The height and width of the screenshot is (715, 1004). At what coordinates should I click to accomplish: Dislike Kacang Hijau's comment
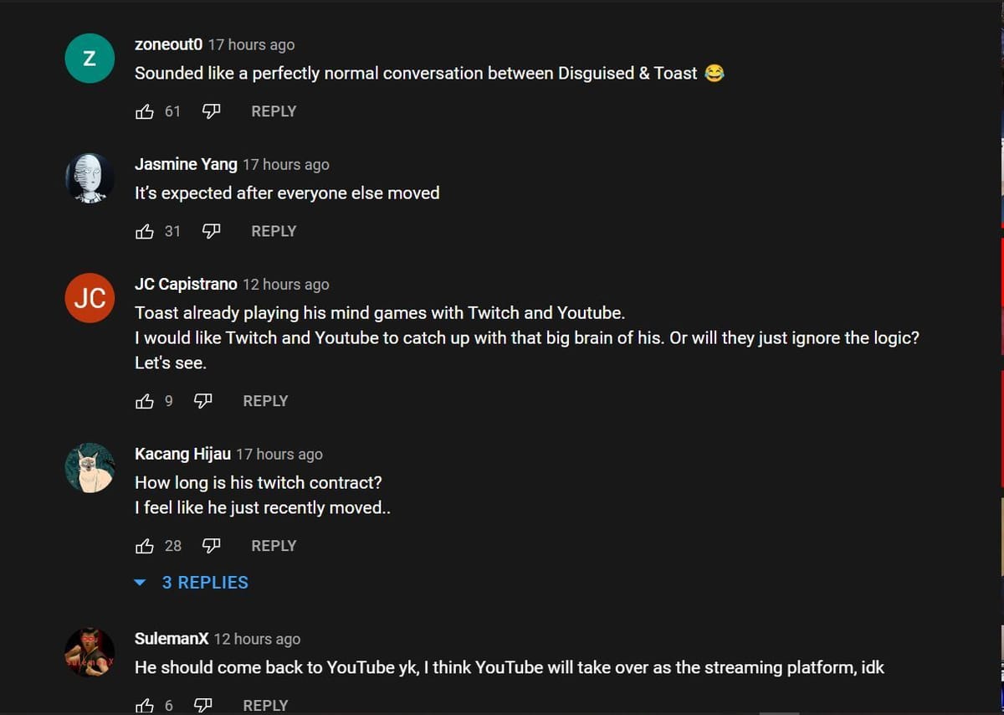tap(210, 545)
